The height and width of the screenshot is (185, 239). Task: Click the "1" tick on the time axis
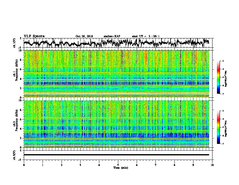click(43, 165)
